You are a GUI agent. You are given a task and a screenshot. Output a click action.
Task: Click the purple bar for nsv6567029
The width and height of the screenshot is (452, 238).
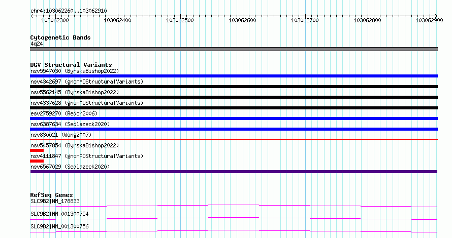tap(234, 172)
